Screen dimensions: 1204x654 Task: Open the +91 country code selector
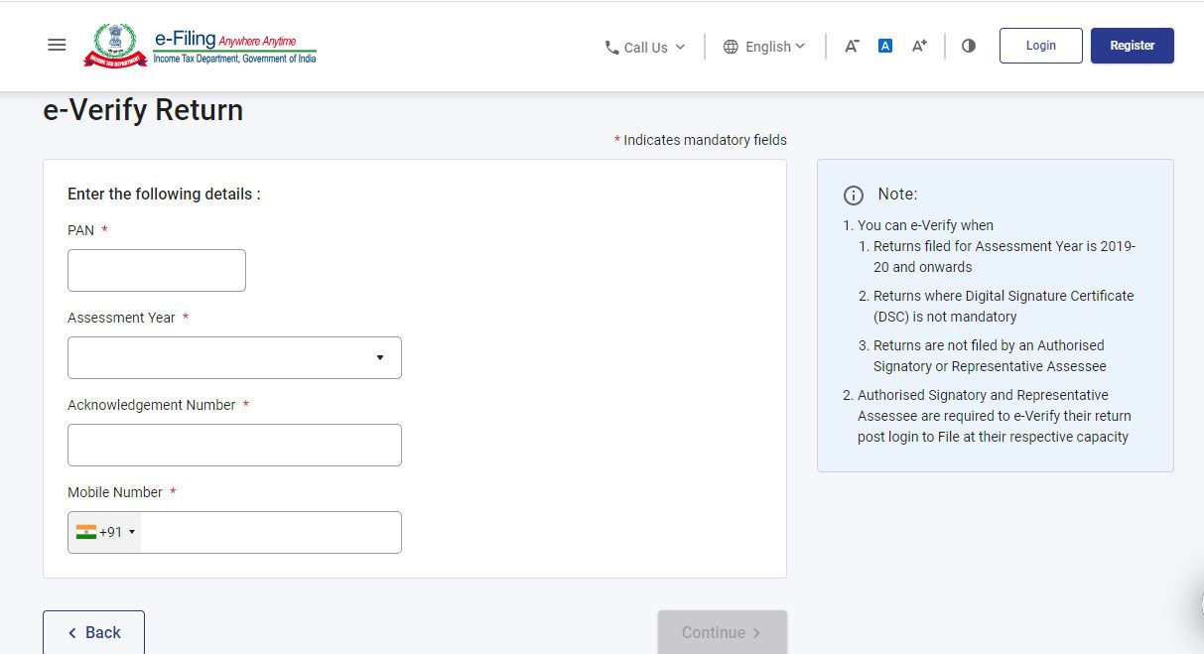(x=103, y=532)
